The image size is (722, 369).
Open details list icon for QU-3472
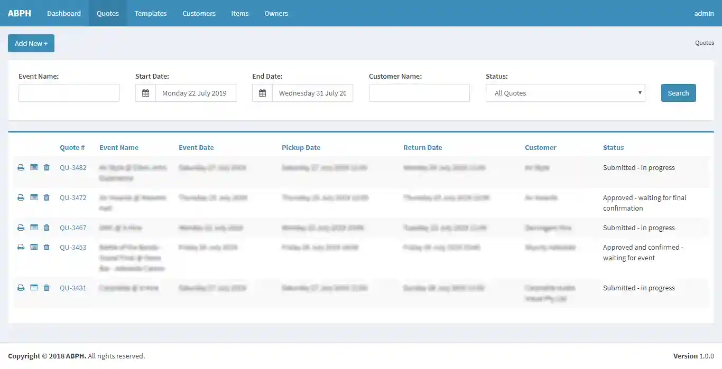[34, 198]
